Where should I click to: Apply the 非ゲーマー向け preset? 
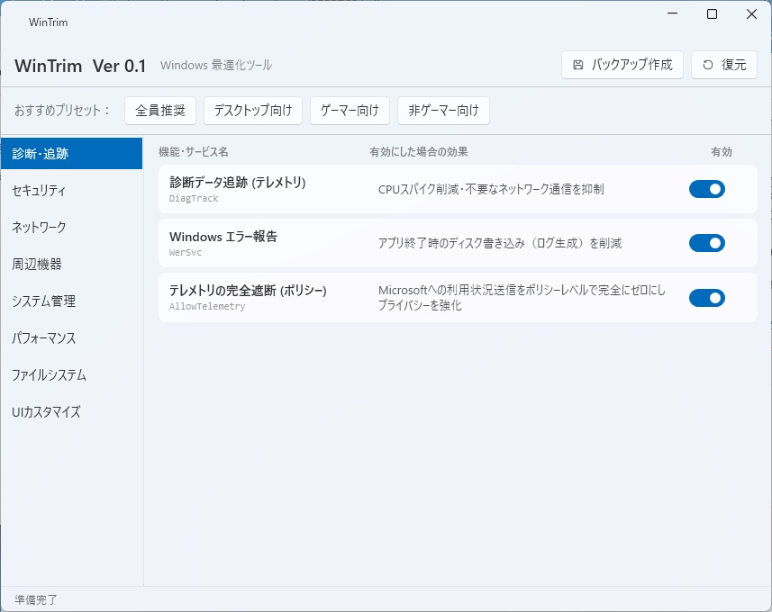443,110
